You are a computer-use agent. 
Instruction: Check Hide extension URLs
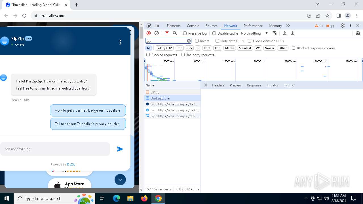tap(250, 41)
